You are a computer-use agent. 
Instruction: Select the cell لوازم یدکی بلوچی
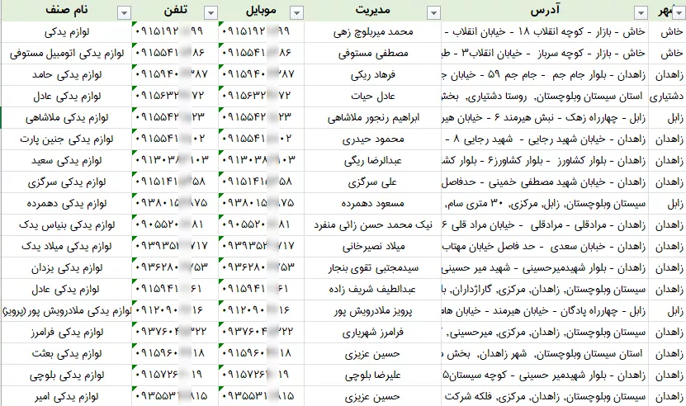pyautogui.click(x=67, y=375)
